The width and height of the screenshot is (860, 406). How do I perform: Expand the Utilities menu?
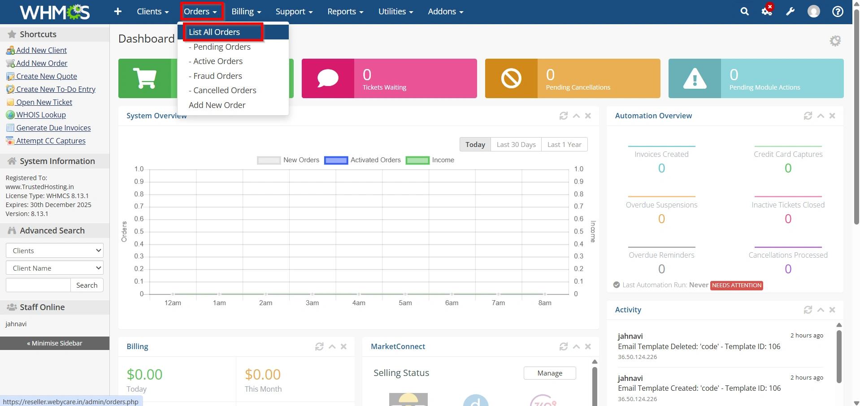coord(395,12)
